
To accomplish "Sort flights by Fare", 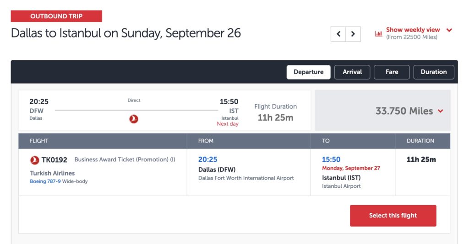I will tap(392, 72).
